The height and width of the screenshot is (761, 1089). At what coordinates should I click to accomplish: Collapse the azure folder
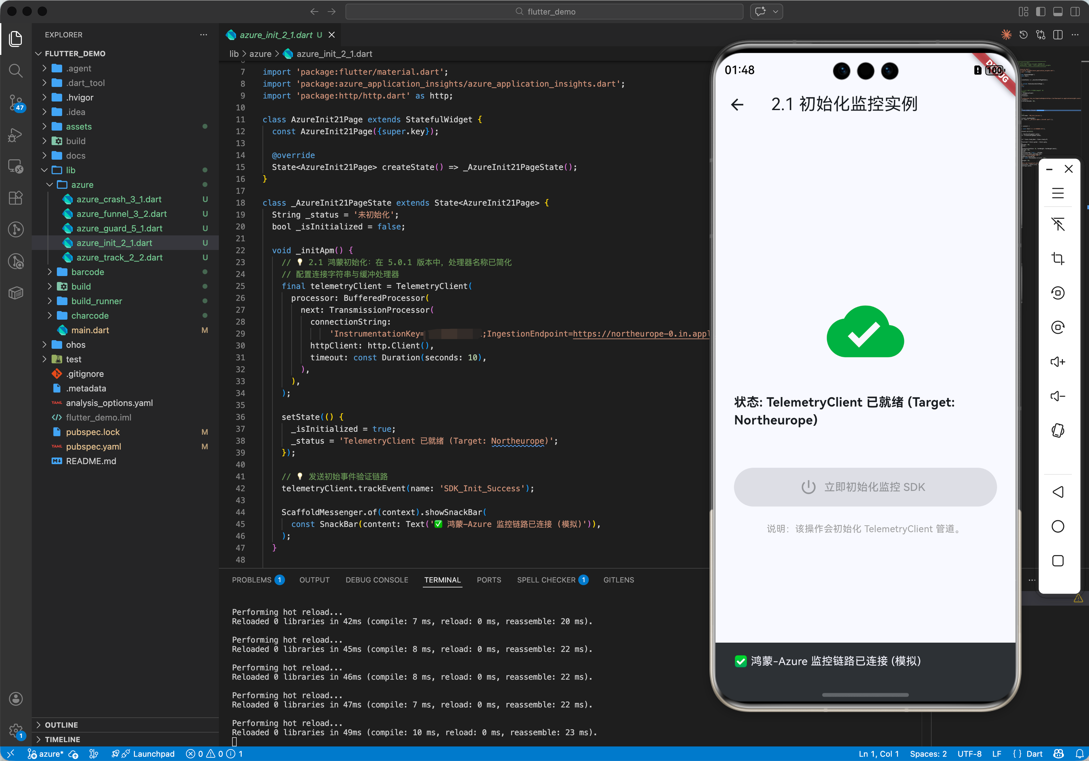82,184
